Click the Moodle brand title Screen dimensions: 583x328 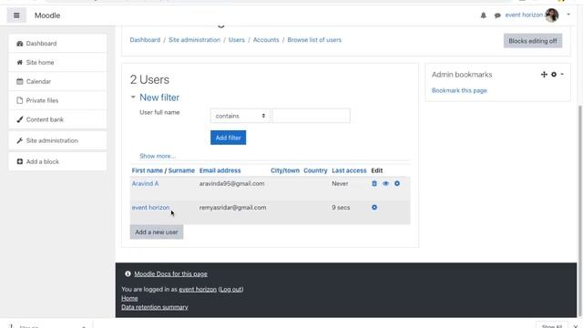47,15
